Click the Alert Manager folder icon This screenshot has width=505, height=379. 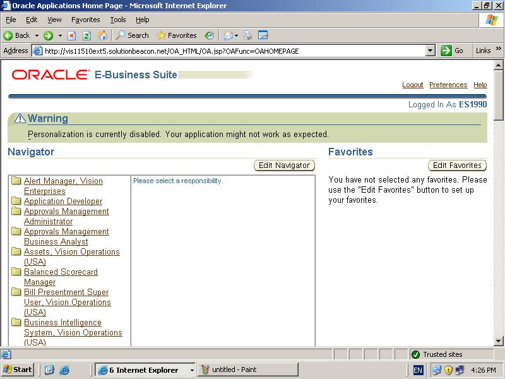coord(16,181)
